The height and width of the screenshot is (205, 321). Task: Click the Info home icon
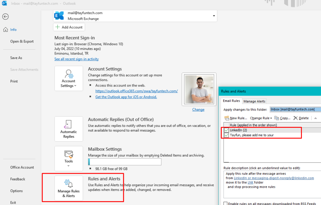(6, 30)
